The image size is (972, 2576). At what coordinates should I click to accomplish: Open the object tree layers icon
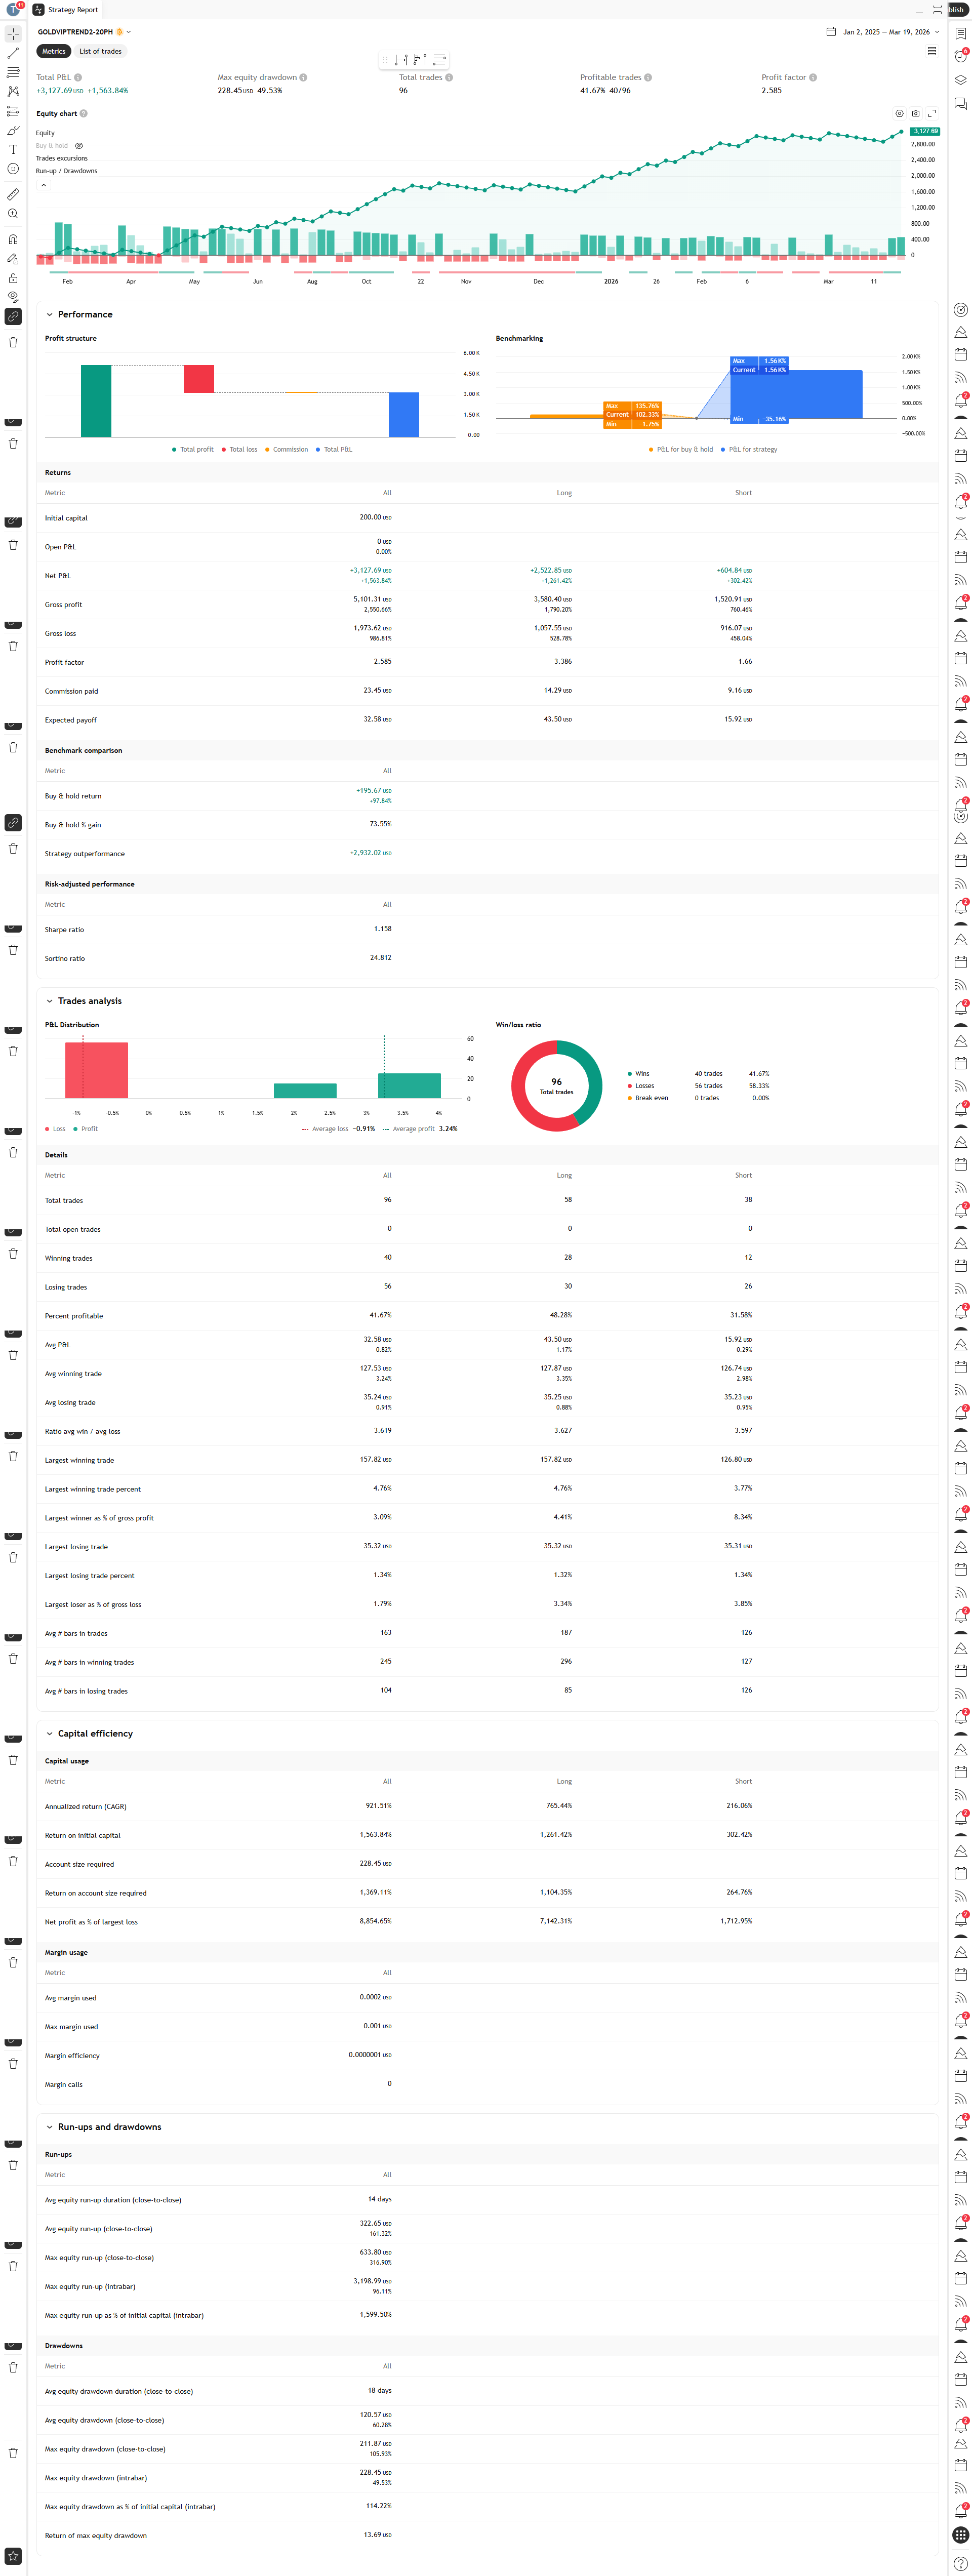[x=960, y=80]
